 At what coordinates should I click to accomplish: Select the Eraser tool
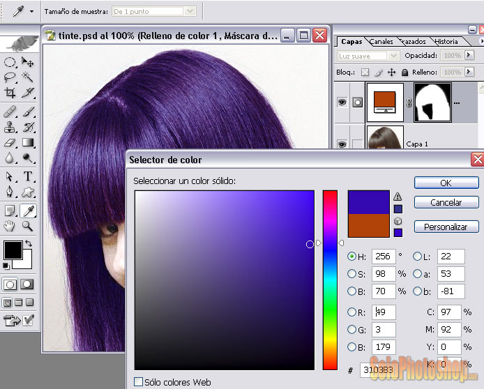10,142
